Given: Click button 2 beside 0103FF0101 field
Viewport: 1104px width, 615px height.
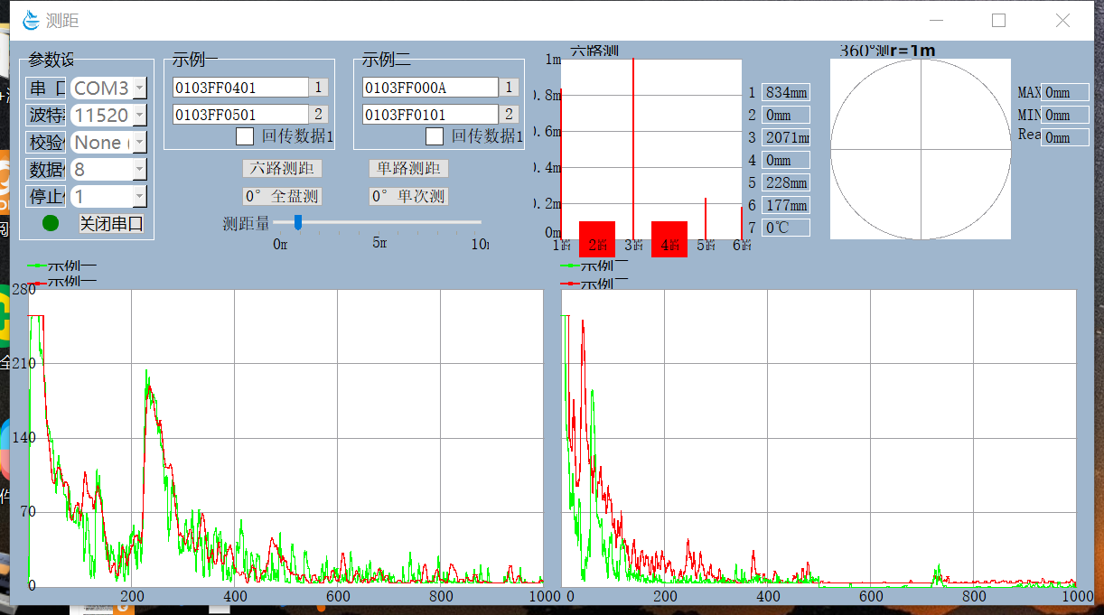Looking at the screenshot, I should pos(509,115).
